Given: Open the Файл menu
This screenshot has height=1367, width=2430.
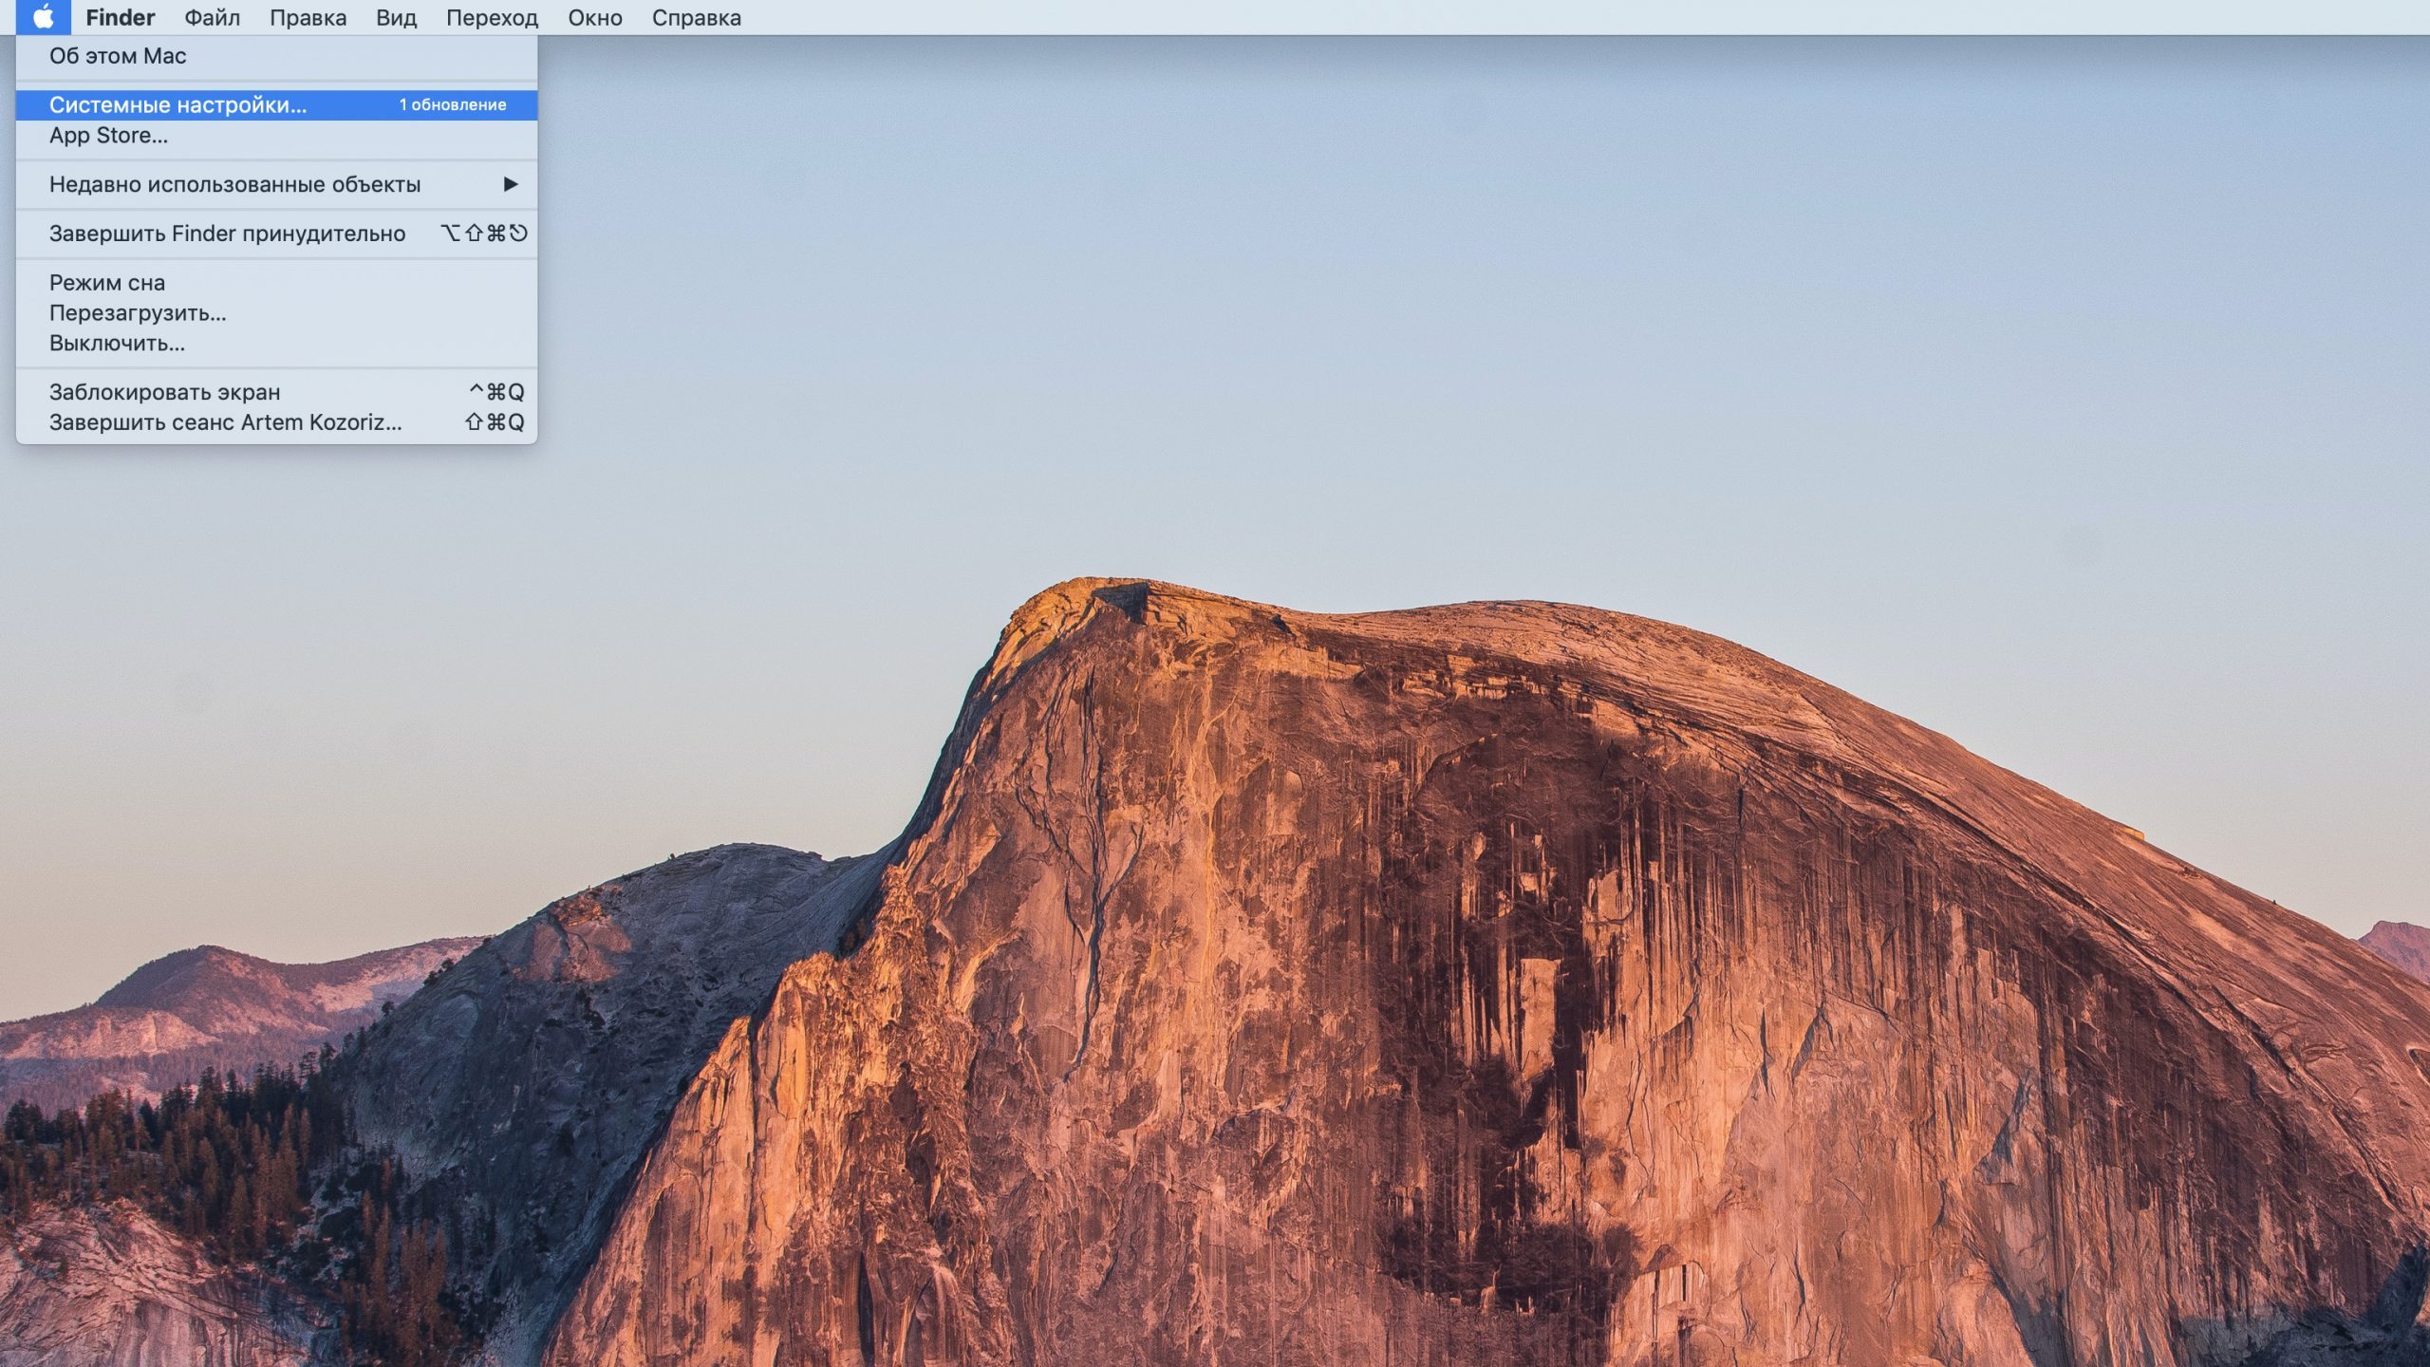Looking at the screenshot, I should click(x=212, y=17).
